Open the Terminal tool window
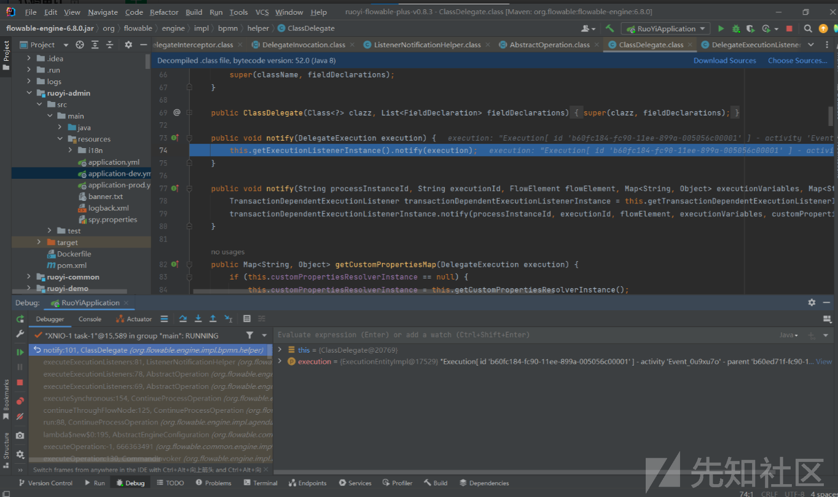Screen dimensions: 838x497 [260, 483]
